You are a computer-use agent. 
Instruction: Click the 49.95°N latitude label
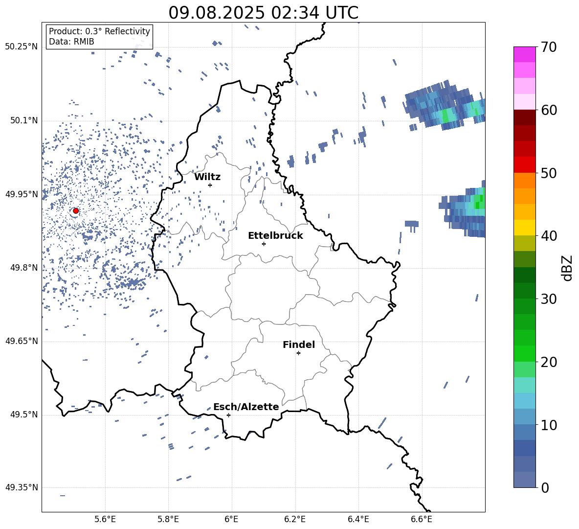click(x=22, y=194)
